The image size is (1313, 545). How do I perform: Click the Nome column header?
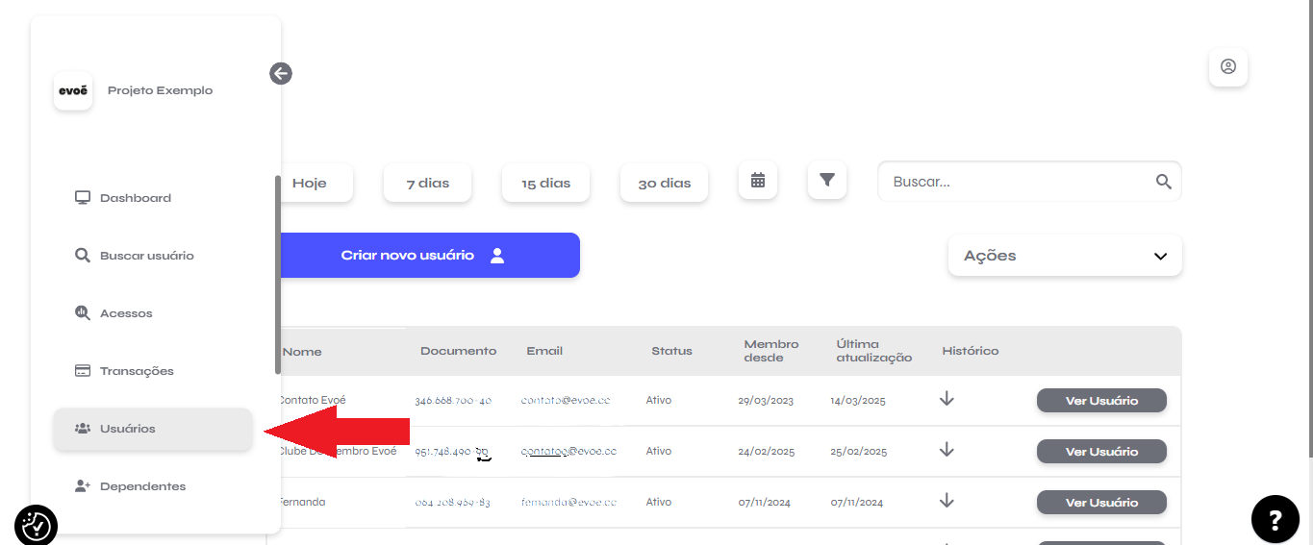pos(301,351)
